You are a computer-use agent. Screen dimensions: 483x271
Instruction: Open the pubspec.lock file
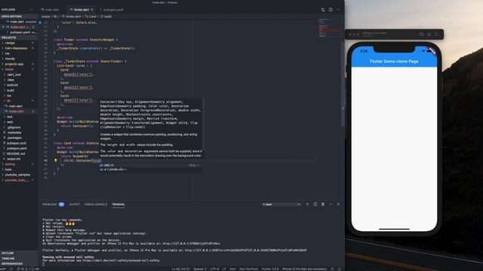click(17, 143)
